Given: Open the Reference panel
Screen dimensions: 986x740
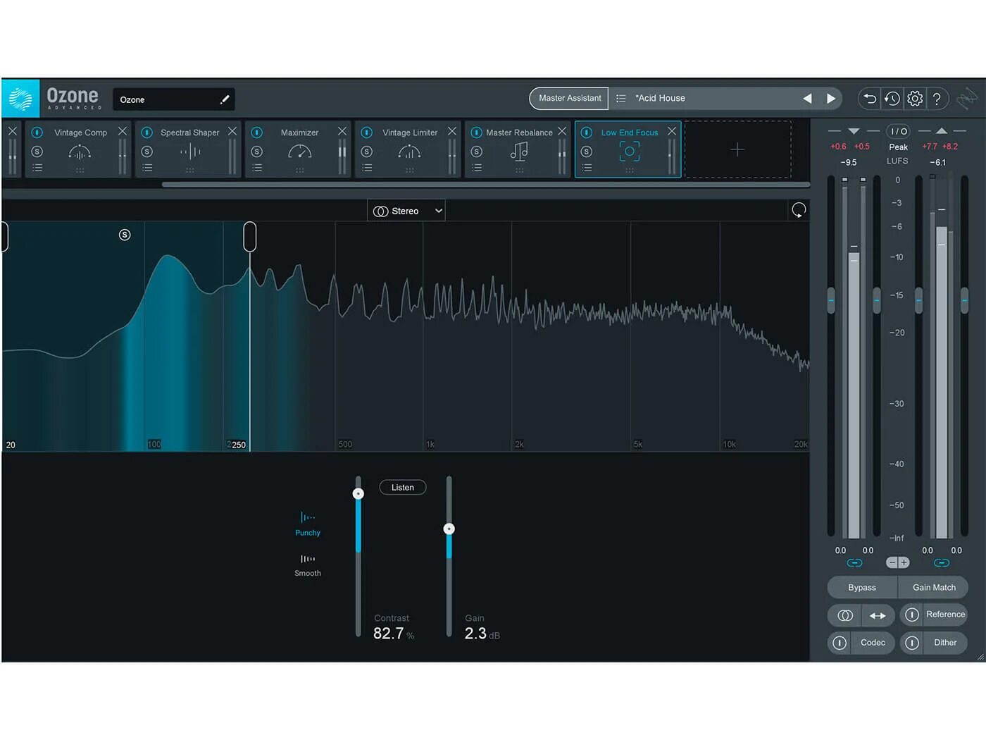Looking at the screenshot, I should point(946,615).
